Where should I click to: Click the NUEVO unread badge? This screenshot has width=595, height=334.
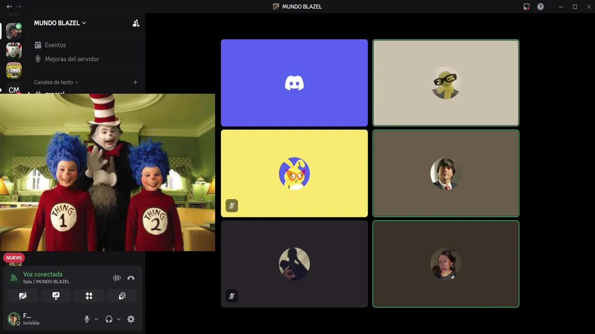14,257
